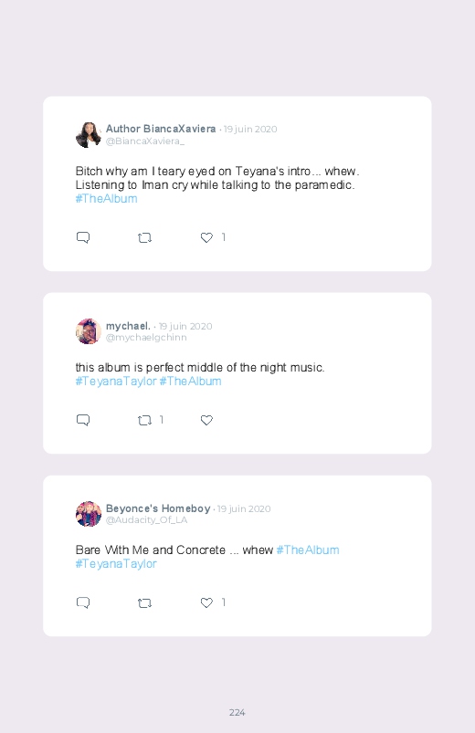The image size is (475, 733).
Task: Like Beyonce's Homeboy tweet
Action: coord(206,602)
